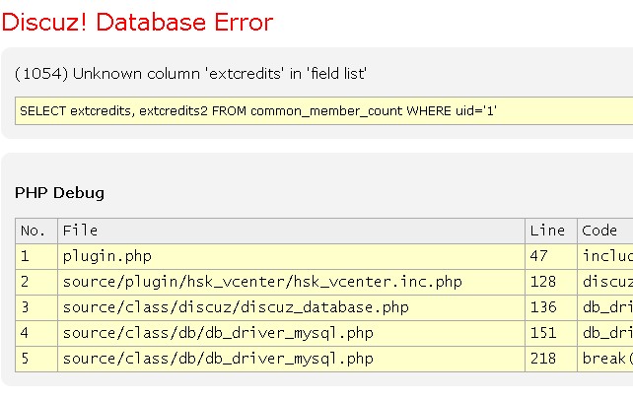Image resolution: width=633 pixels, height=398 pixels.
Task: Click row number 2 cell
Action: (x=36, y=282)
